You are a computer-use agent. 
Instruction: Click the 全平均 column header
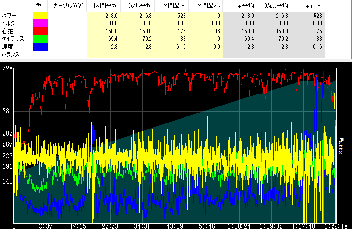(245, 6)
